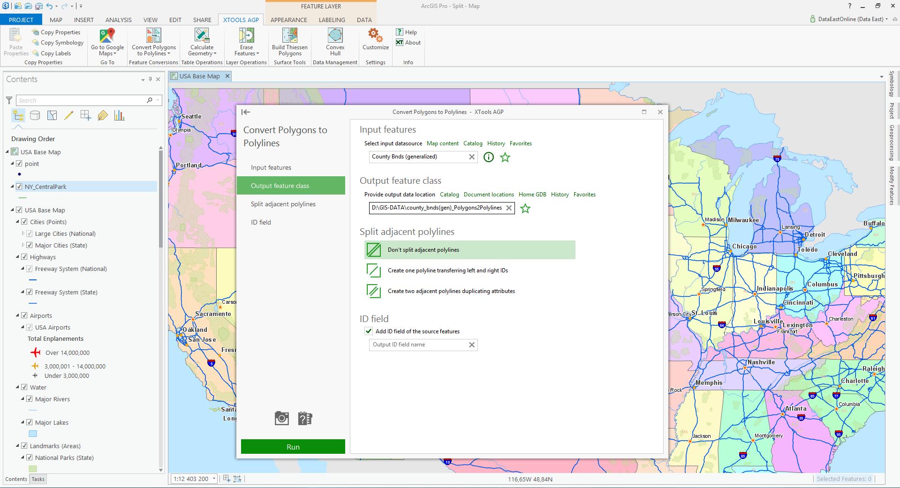Click the Calculate Geometry icon
The width and height of the screenshot is (900, 488).
pyautogui.click(x=202, y=36)
